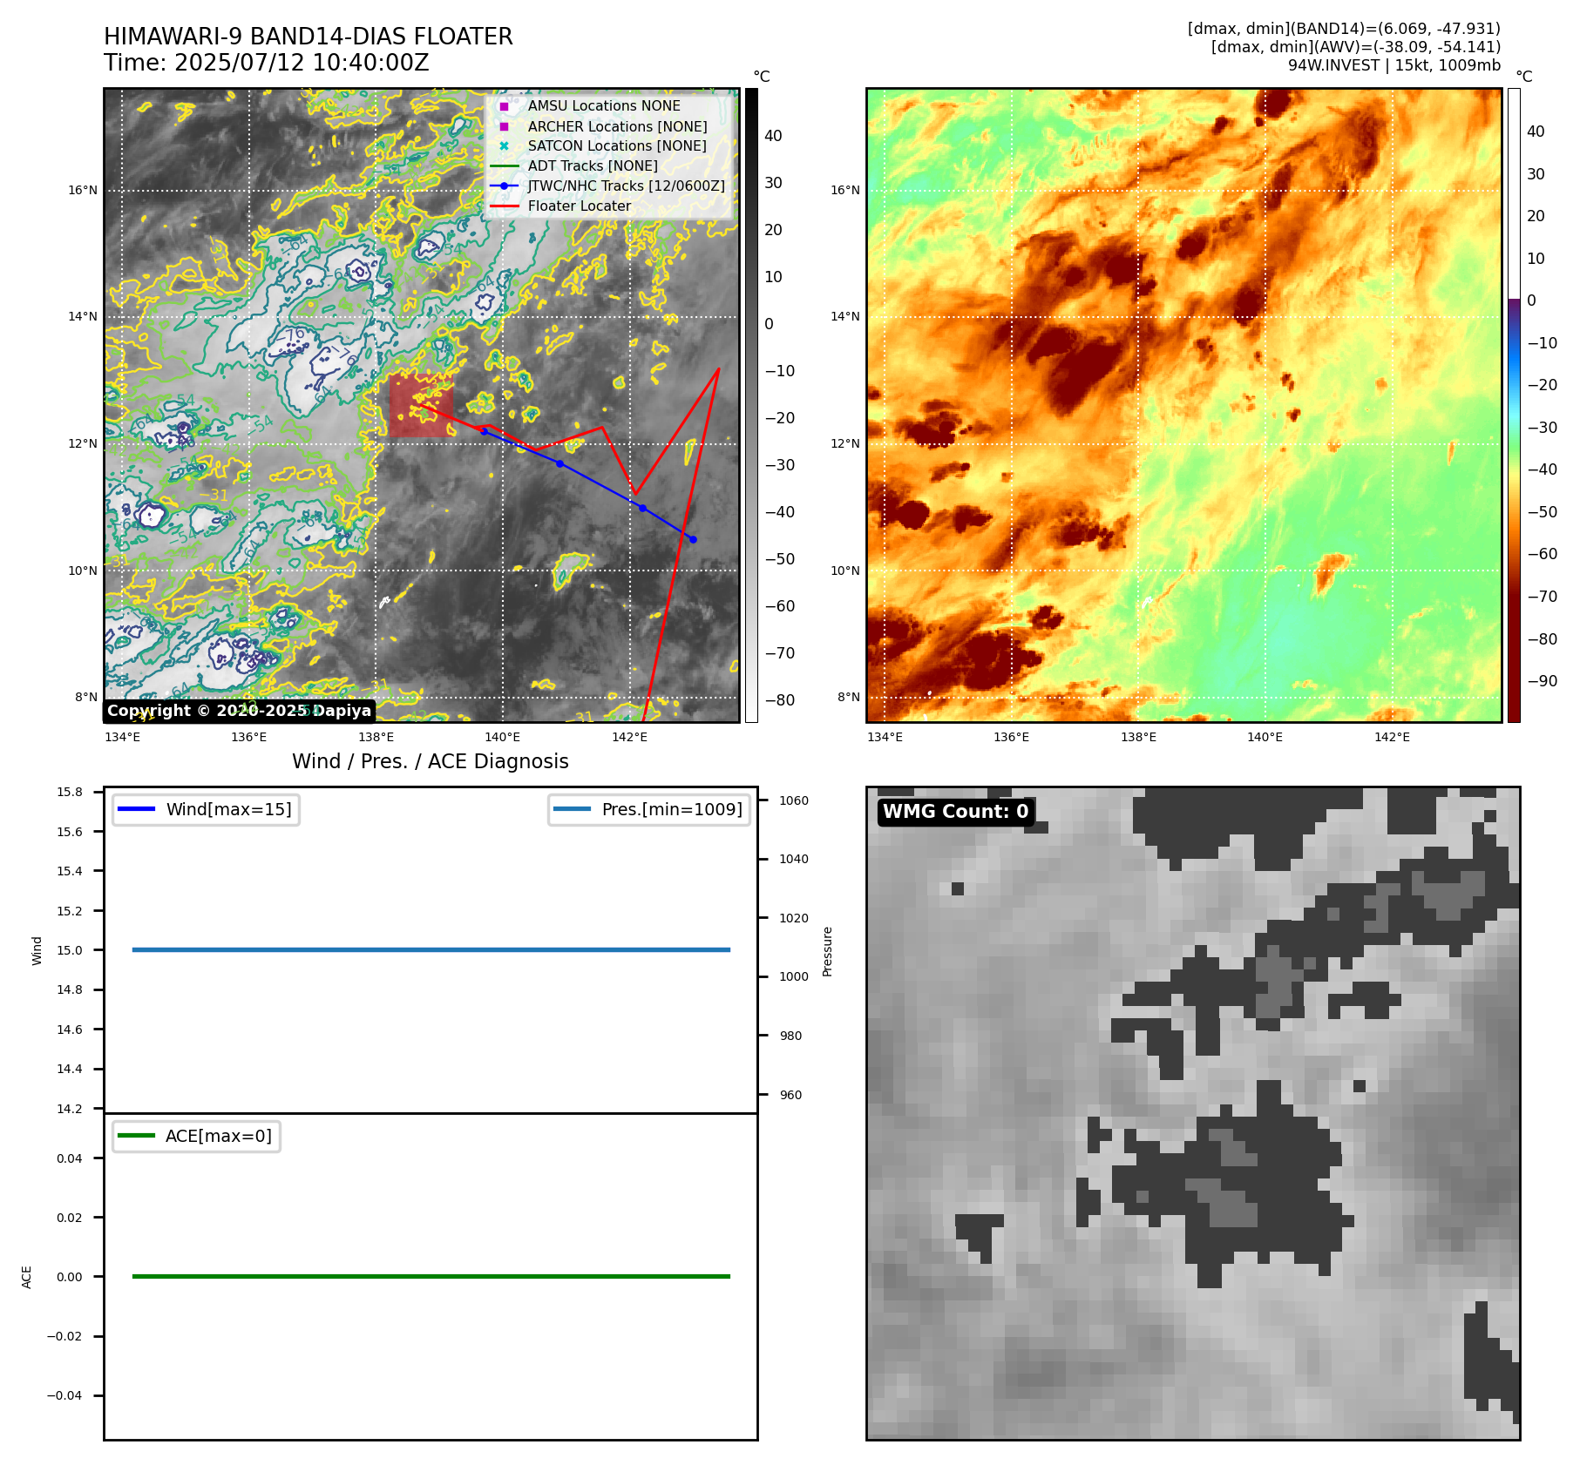The width and height of the screenshot is (1580, 1472).
Task: Click the 1060 tick on the Pressure axis
Action: [794, 800]
